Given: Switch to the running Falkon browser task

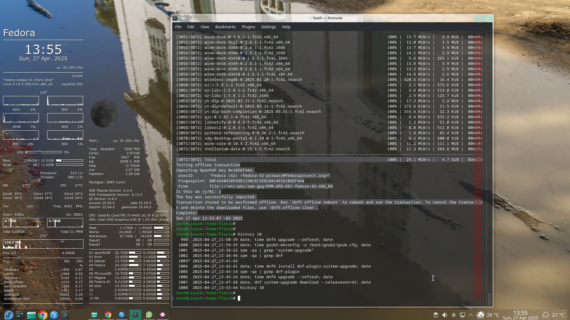Looking at the screenshot, I should pyautogui.click(x=122, y=315).
